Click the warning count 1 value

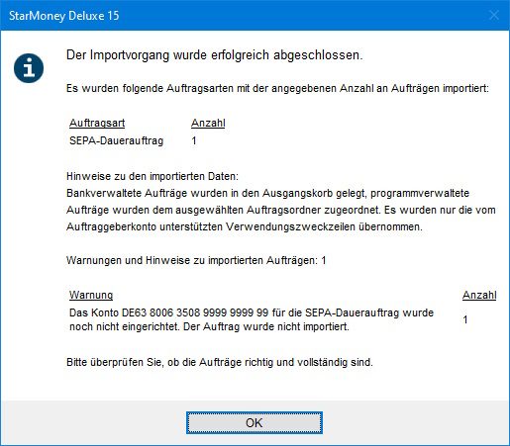pyautogui.click(x=465, y=319)
